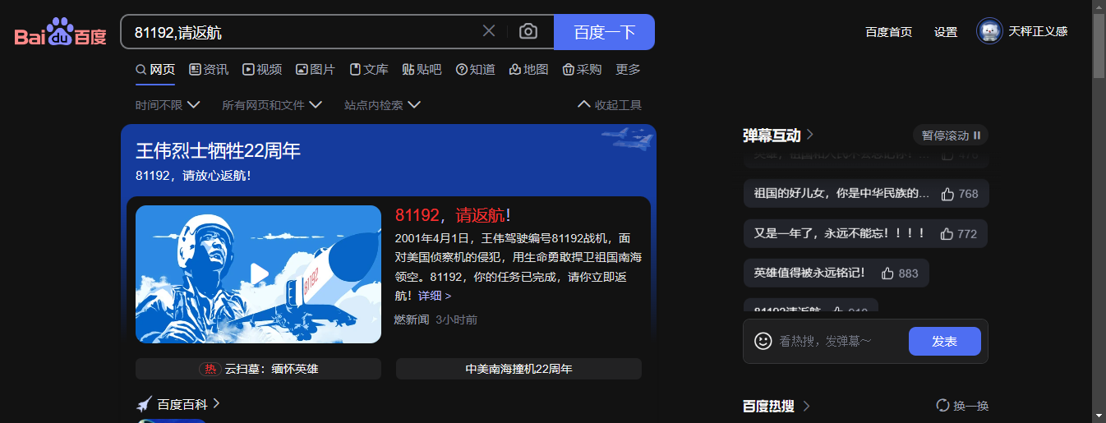
Task: Click the scrollbar down arrow
Action: click(1099, 416)
